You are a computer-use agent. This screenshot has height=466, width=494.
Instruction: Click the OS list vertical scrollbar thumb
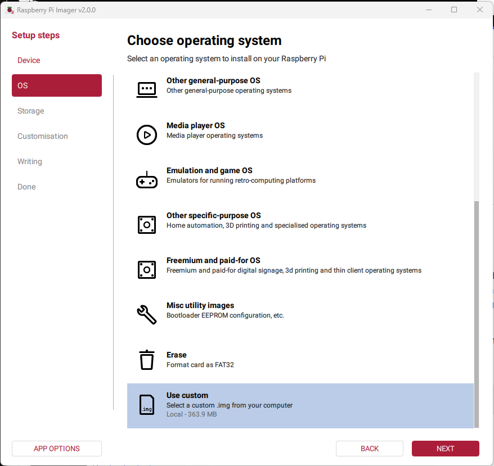coord(477,314)
